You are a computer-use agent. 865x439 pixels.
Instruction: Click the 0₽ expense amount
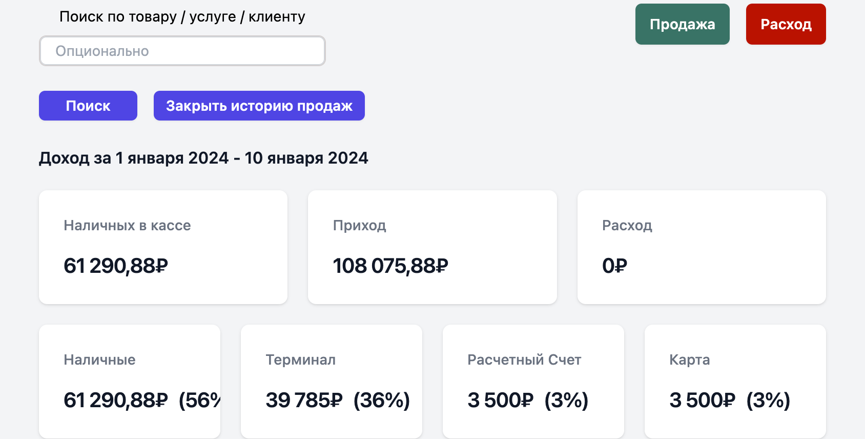[614, 266]
